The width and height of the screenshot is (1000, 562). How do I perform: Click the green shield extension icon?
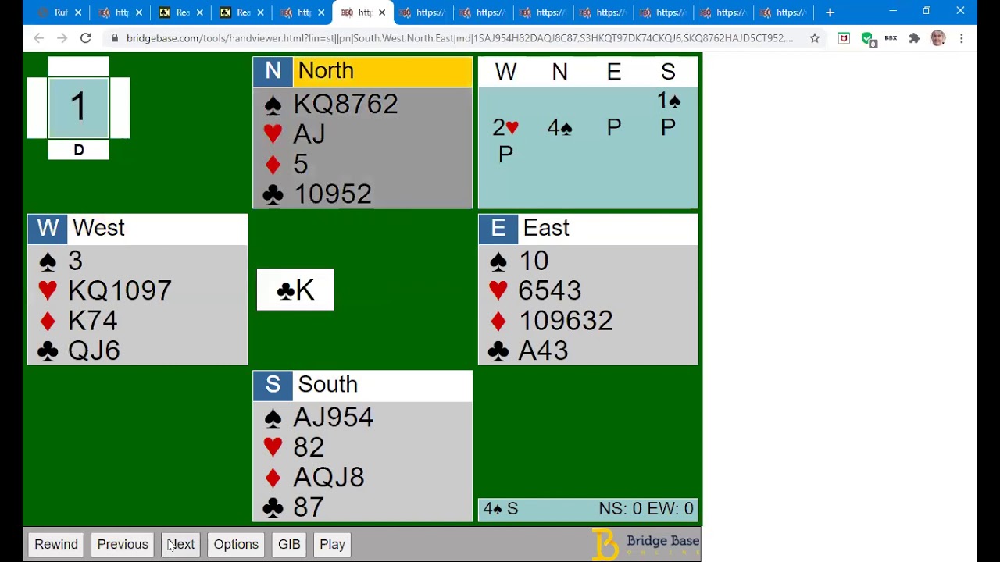[867, 39]
